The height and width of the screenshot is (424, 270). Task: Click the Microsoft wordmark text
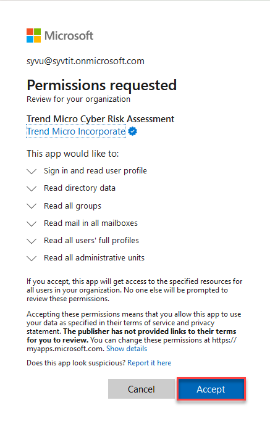[69, 36]
